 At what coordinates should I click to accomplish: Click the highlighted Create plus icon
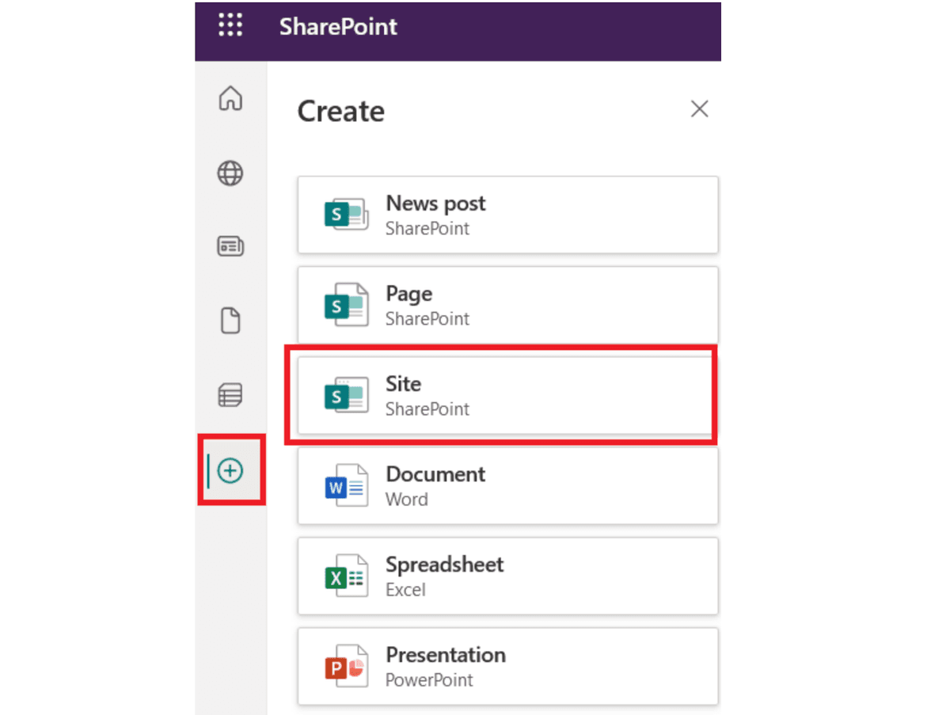click(x=230, y=470)
